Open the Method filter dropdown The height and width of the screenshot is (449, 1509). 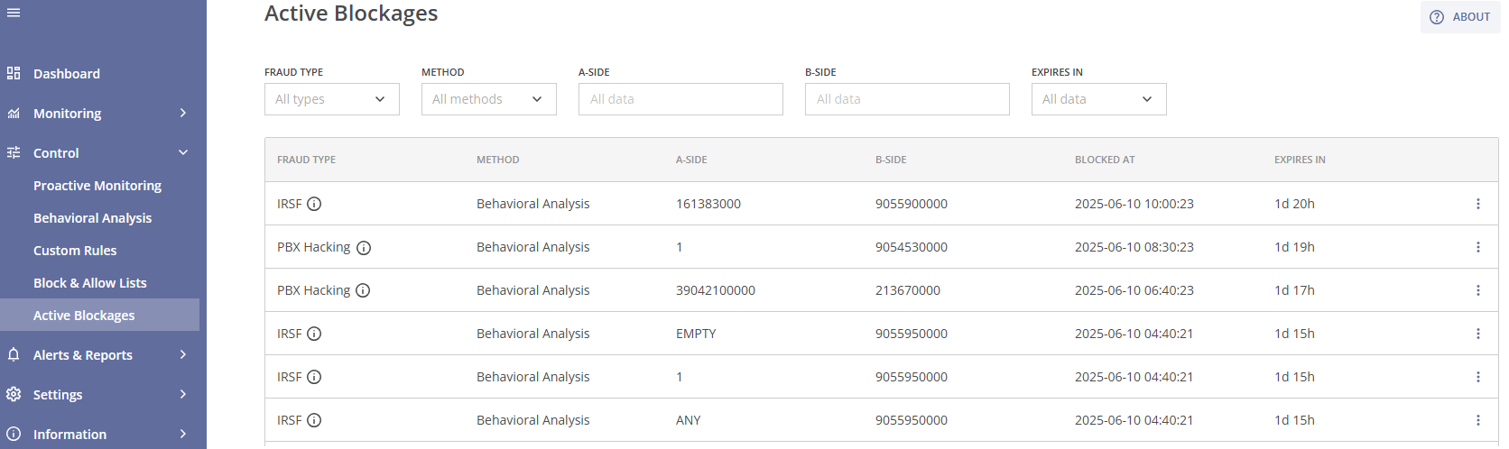pos(488,99)
